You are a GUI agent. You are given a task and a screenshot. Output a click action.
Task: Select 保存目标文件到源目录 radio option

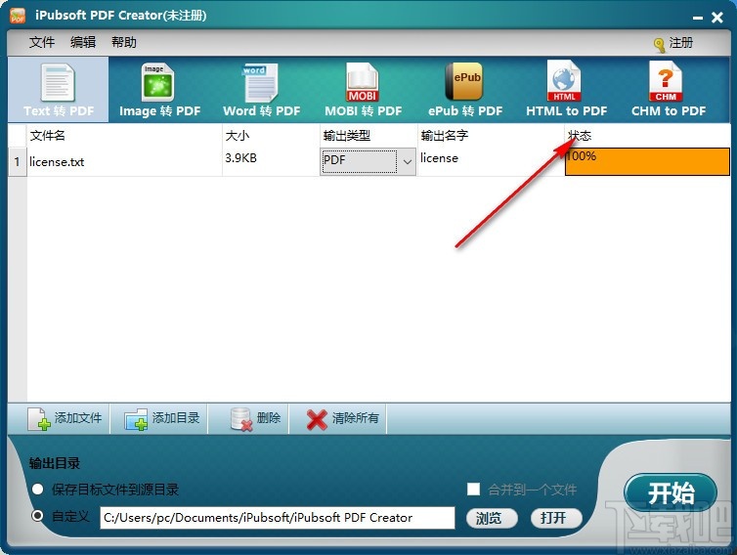click(37, 490)
